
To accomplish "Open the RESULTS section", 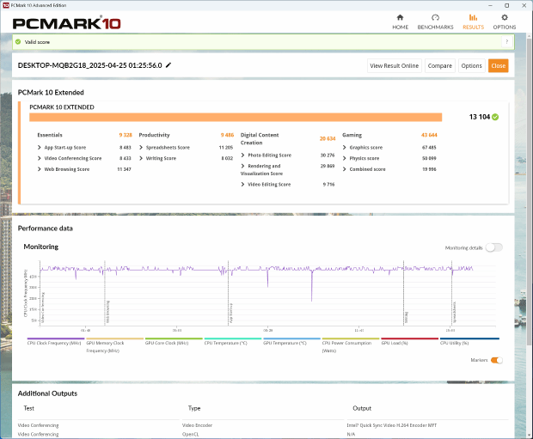I will pos(473,22).
